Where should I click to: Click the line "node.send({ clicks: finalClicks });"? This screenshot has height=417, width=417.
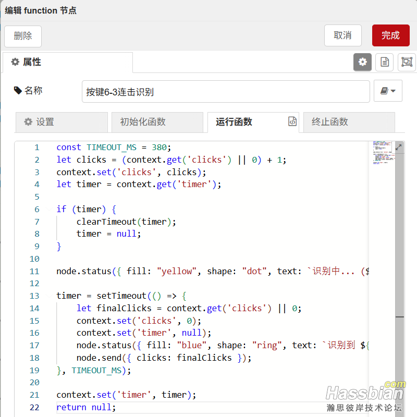pyautogui.click(x=164, y=358)
